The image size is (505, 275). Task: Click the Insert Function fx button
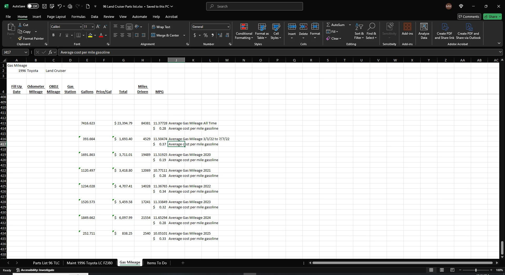tap(50, 52)
